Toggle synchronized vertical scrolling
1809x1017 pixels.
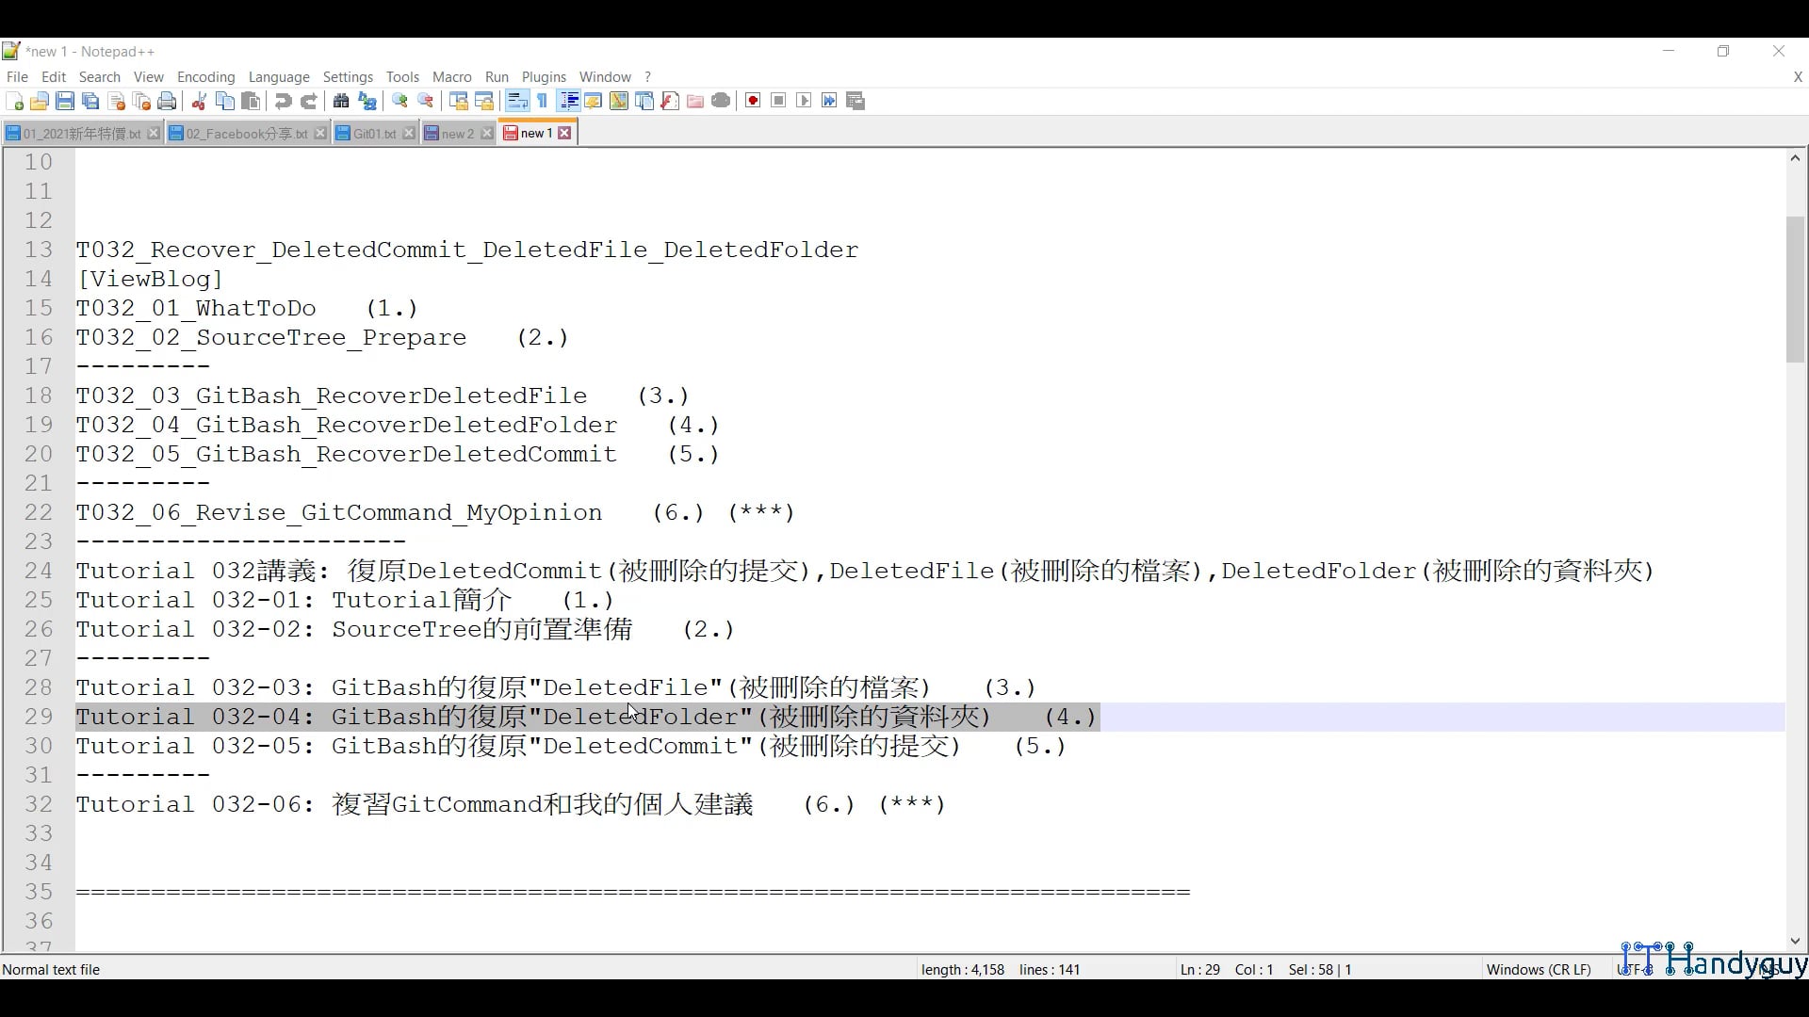tap(459, 101)
